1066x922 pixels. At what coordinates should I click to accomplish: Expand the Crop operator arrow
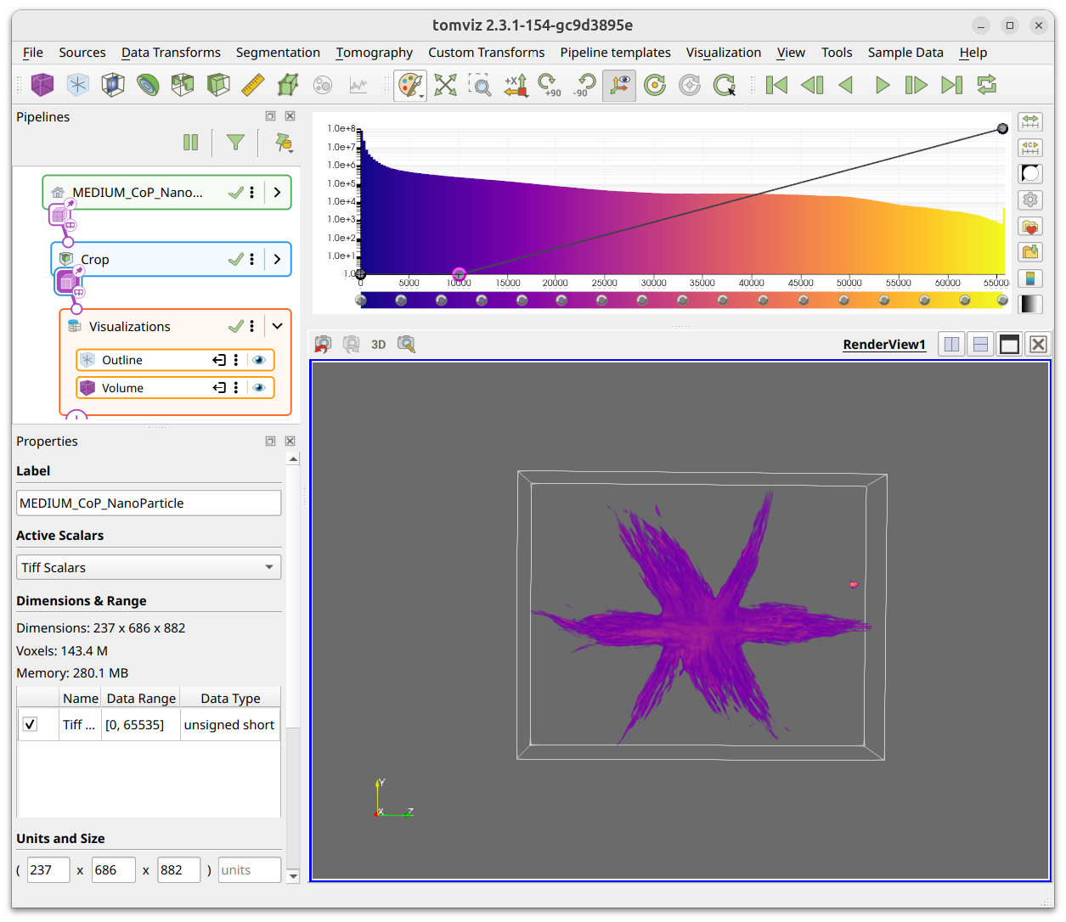click(277, 260)
